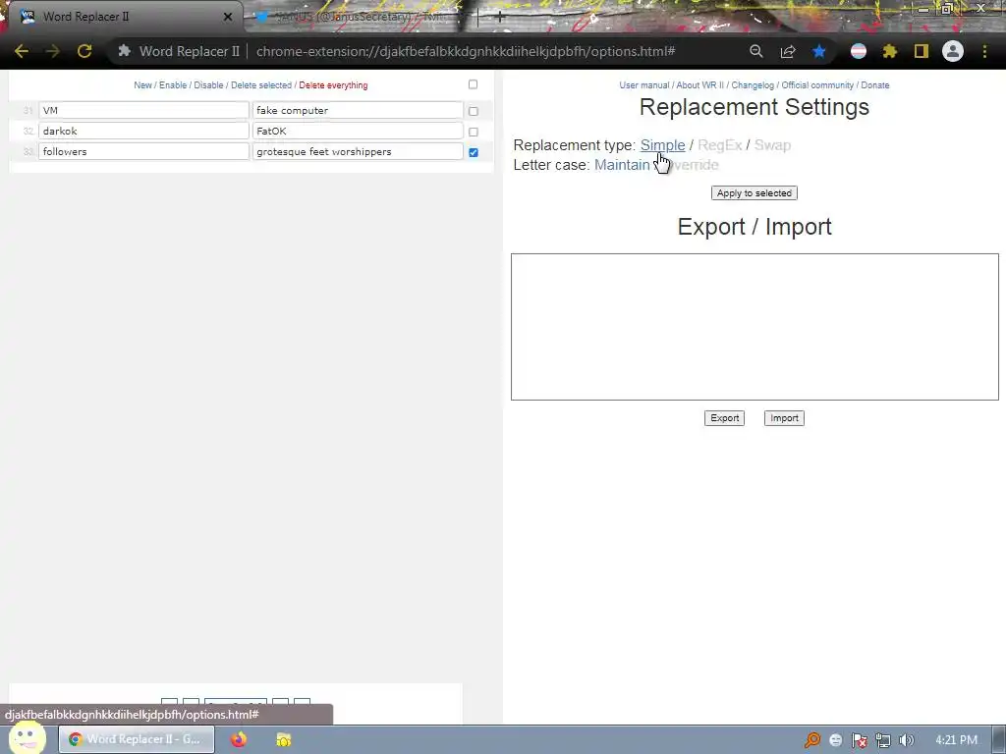The height and width of the screenshot is (754, 1006).
Task: Click the Word Replacer II taskbar button
Action: pos(137,739)
